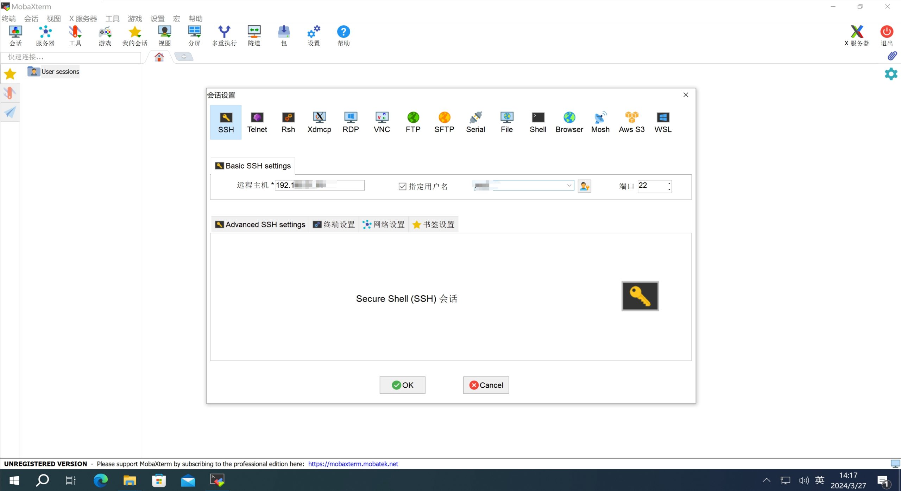
Task: Open the mobaxterm.mobatek.net link
Action: (353, 464)
